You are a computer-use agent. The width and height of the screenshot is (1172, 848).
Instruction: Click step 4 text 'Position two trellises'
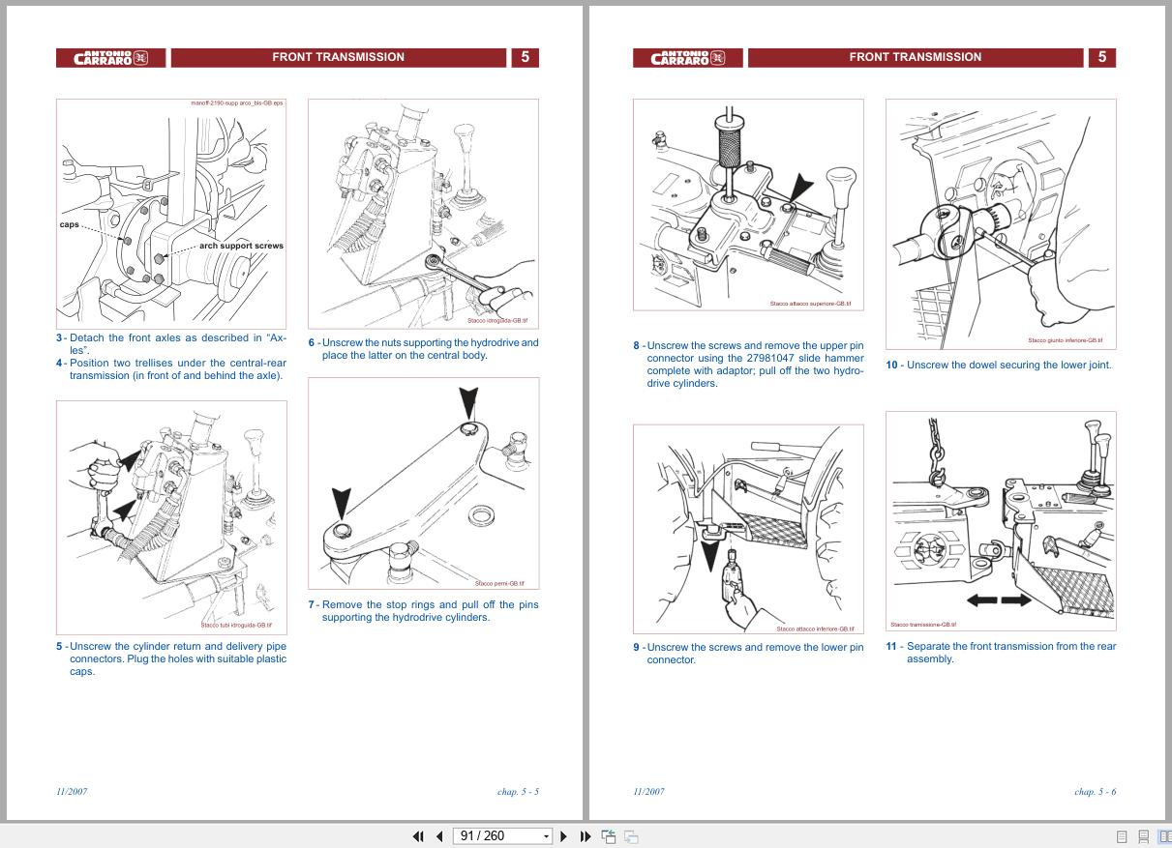tap(171, 369)
